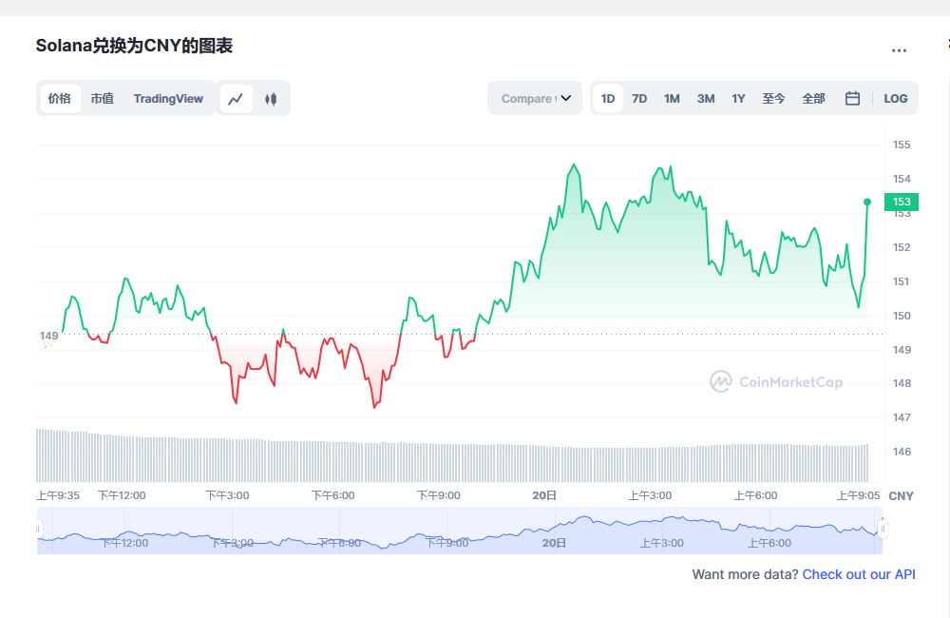Switch to the 市值 (Market Cap) tab

[102, 98]
